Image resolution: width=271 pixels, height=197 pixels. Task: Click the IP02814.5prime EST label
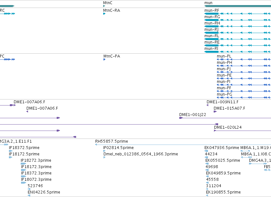(x=118, y=148)
